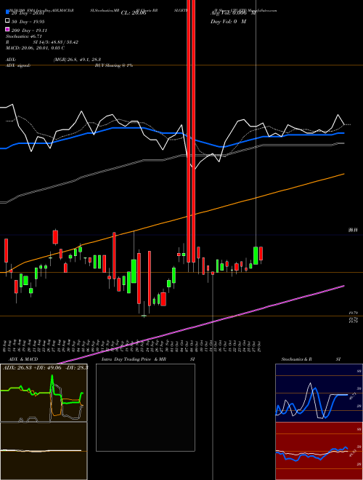This screenshot has height=480, width=363.
Task: Click the last green candlestick before the final red one
Action: coord(256,255)
